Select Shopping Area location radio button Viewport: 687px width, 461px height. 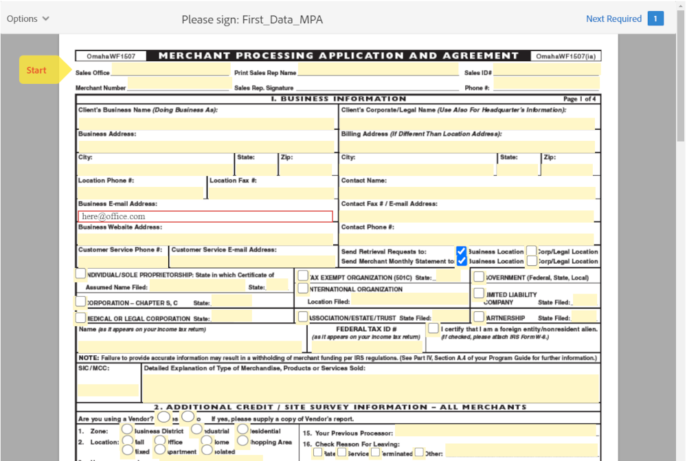pyautogui.click(x=243, y=440)
